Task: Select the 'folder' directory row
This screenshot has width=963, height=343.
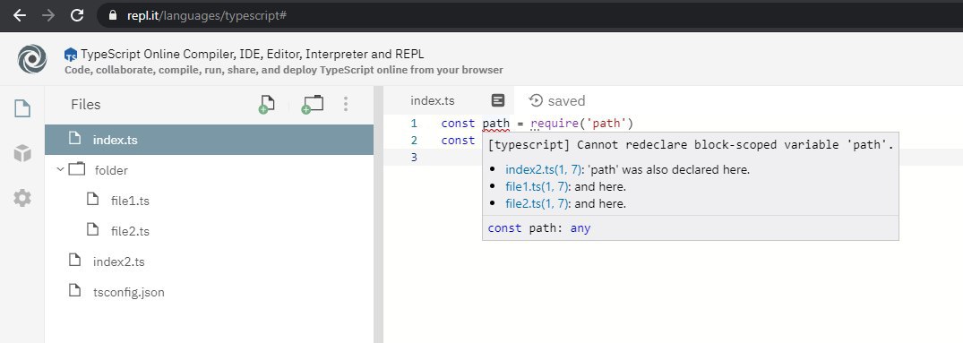Action: pos(209,170)
